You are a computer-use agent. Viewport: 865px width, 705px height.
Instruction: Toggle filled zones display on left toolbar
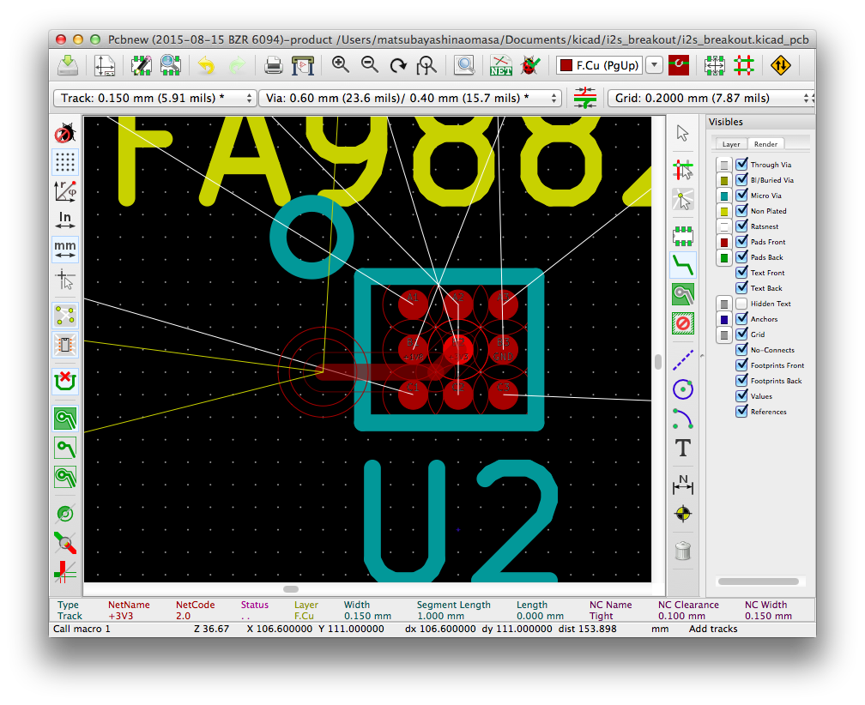(65, 419)
